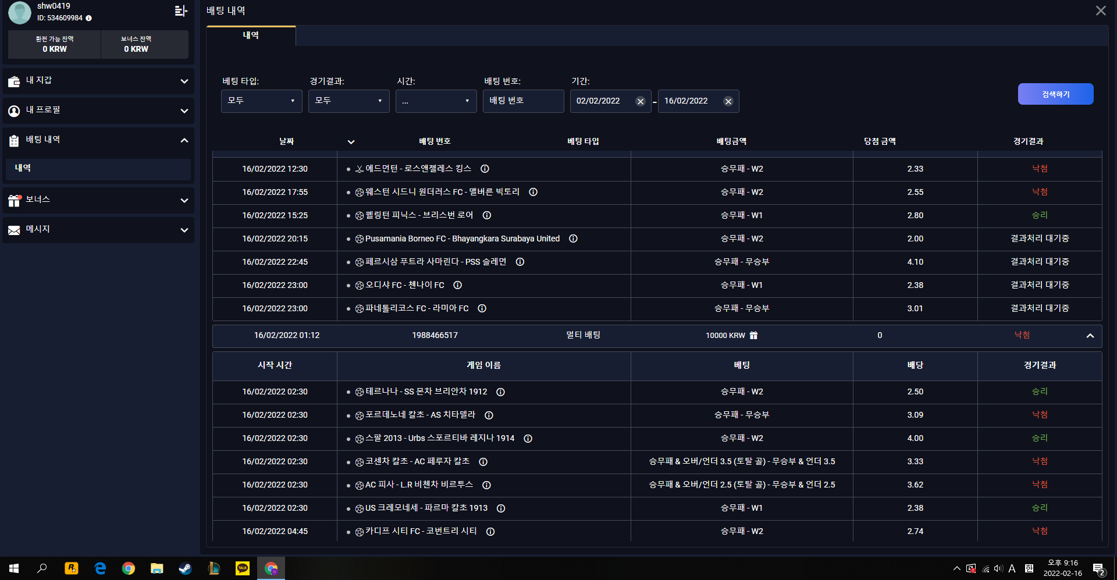Screen dimensions: 1117x580
Task: Open info icon for US 크레모네세 match
Action: pos(501,508)
